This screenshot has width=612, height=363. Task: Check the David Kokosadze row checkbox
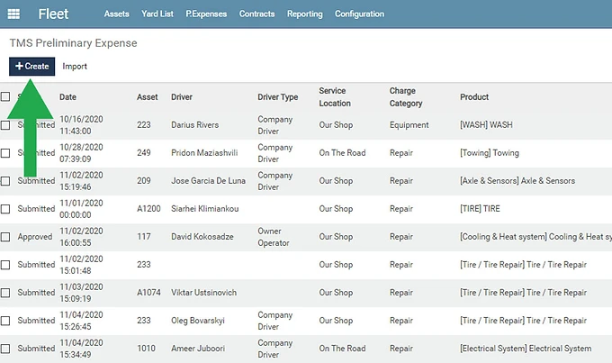(x=5, y=237)
